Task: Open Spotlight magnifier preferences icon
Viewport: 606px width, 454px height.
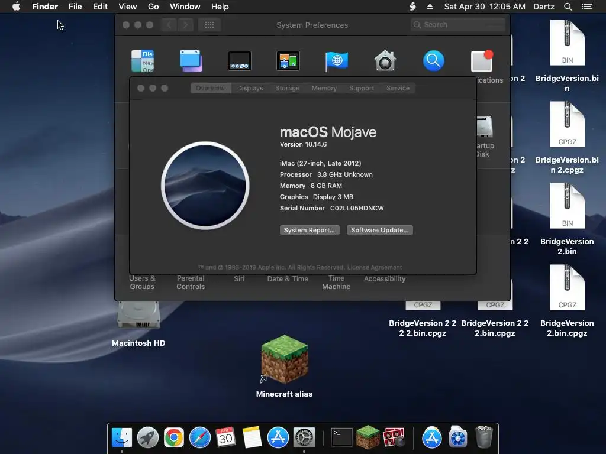Action: click(433, 61)
